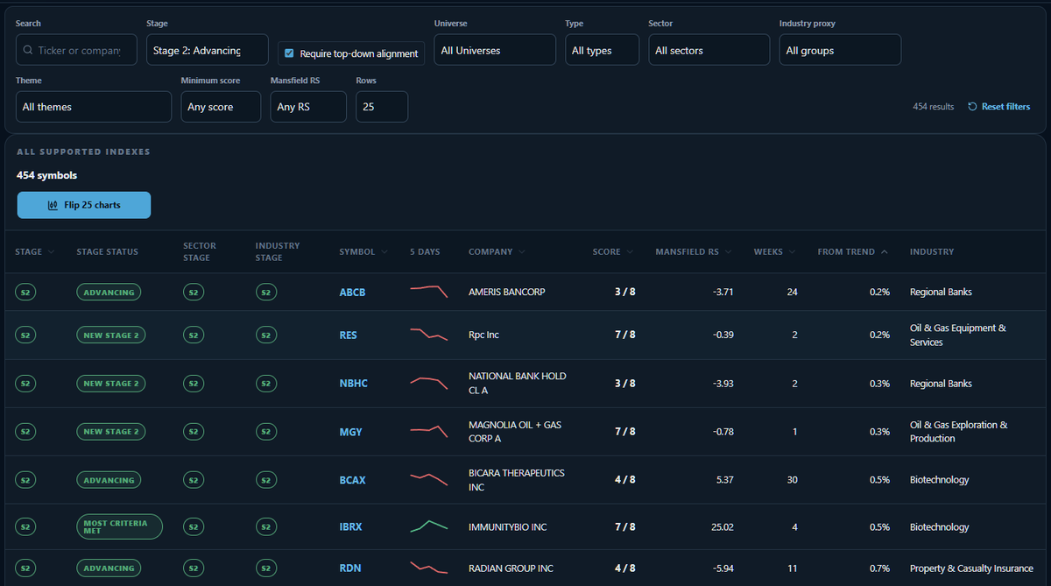1051x586 pixels.
Task: Open the RES ticker link
Action: tap(348, 335)
